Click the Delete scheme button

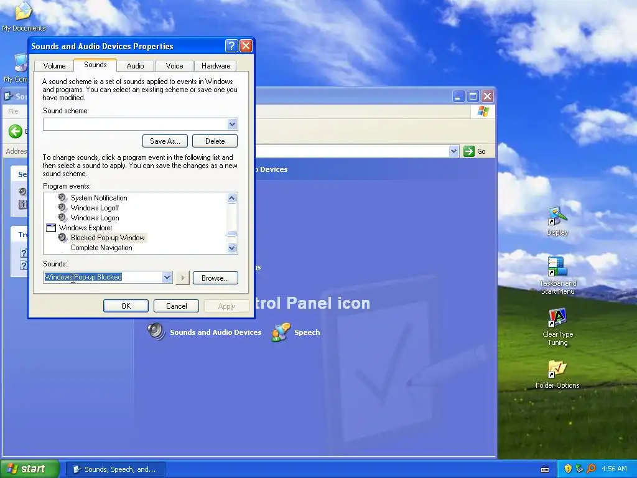coord(215,141)
